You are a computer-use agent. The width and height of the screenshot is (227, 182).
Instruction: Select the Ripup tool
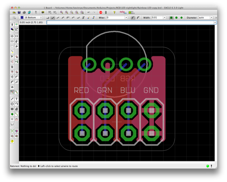point(16,92)
